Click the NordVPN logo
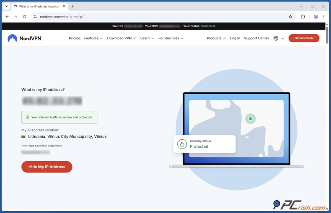The image size is (331, 213). (25, 38)
